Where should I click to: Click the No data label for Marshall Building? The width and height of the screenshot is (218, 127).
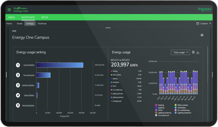tap(97, 105)
